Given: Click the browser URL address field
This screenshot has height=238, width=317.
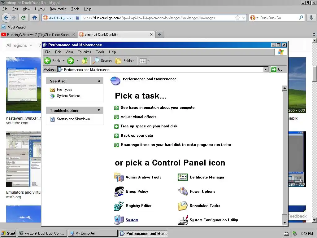Looking at the screenshot, I should pyautogui.click(x=158, y=18).
